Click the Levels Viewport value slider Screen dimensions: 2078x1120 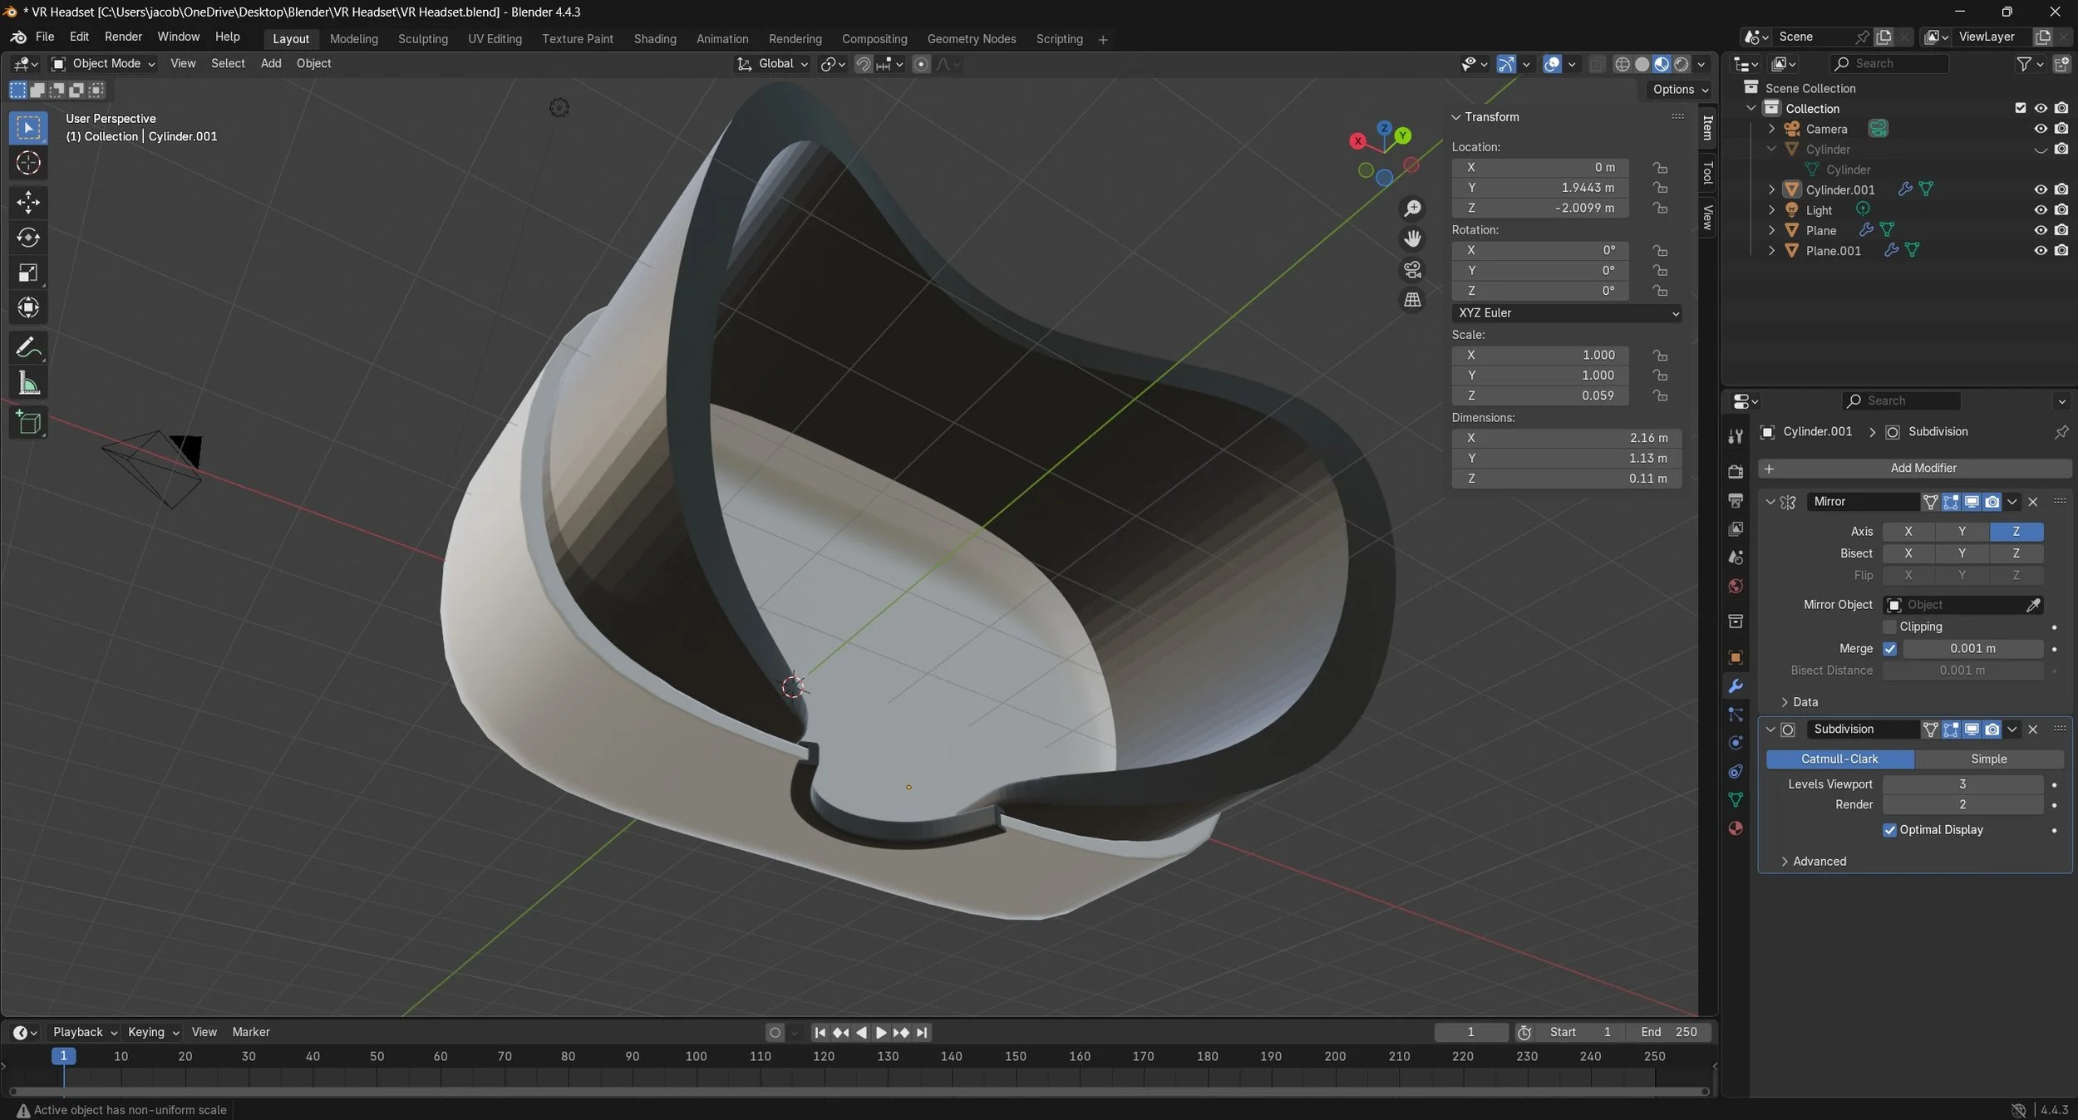[x=1962, y=784]
